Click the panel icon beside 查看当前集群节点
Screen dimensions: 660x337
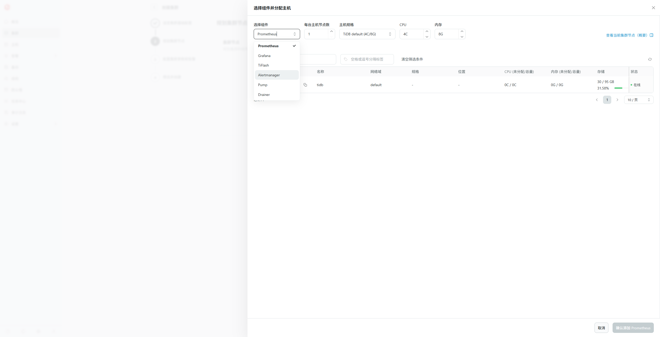[x=651, y=35]
